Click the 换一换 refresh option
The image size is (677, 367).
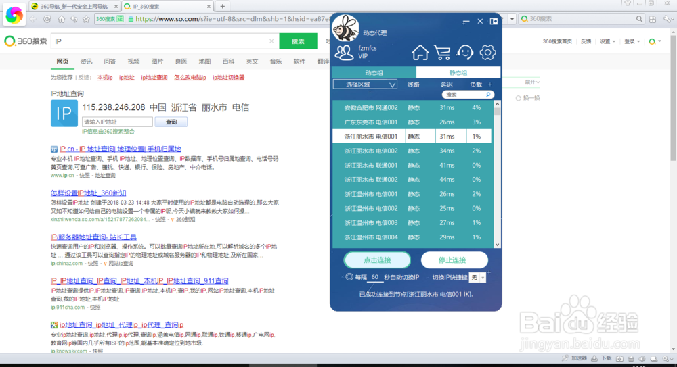[x=527, y=98]
